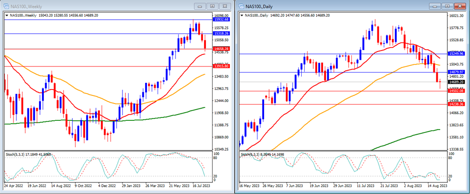470x194 pixels.
Task: Select the red 14238.36 support level label
Action: 456,104
